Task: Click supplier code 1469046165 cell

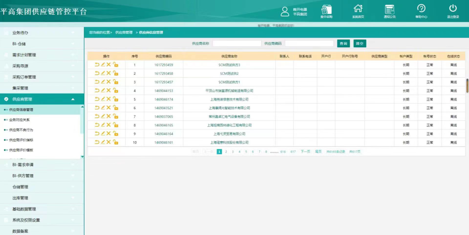Action: [x=164, y=125]
